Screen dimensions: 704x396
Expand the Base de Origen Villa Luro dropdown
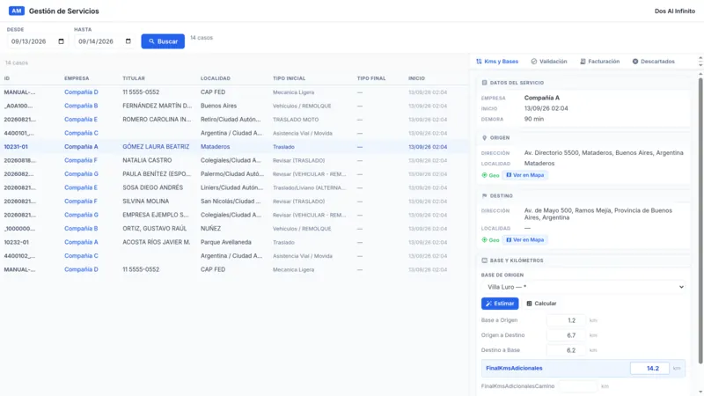[583, 287]
